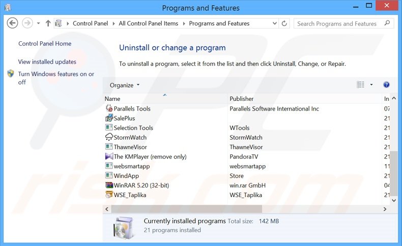This screenshot has height=246, width=402.
Task: Select The KMPlayer icon
Action: [109, 156]
